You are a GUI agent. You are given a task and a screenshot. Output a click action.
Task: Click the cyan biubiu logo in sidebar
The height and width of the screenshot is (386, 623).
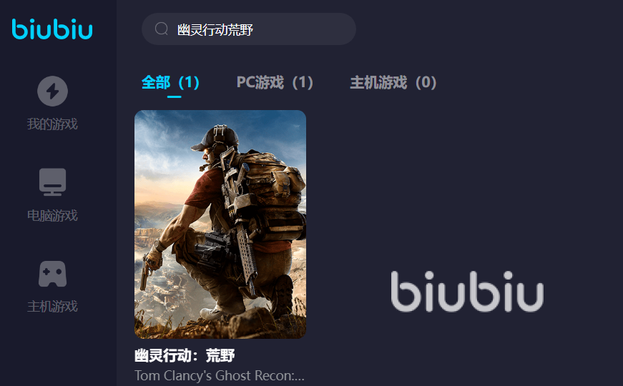pyautogui.click(x=52, y=29)
